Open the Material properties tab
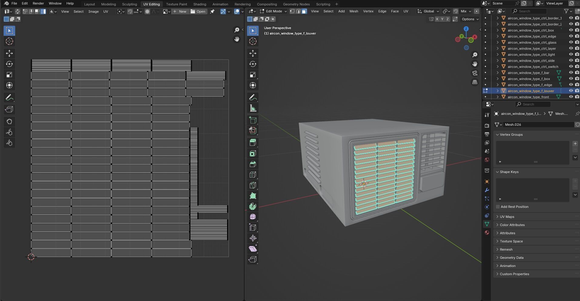The width and height of the screenshot is (580, 301). click(487, 232)
